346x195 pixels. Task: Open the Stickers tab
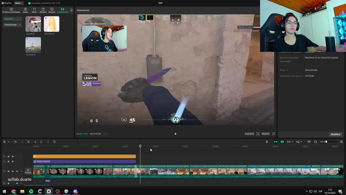pos(43,10)
